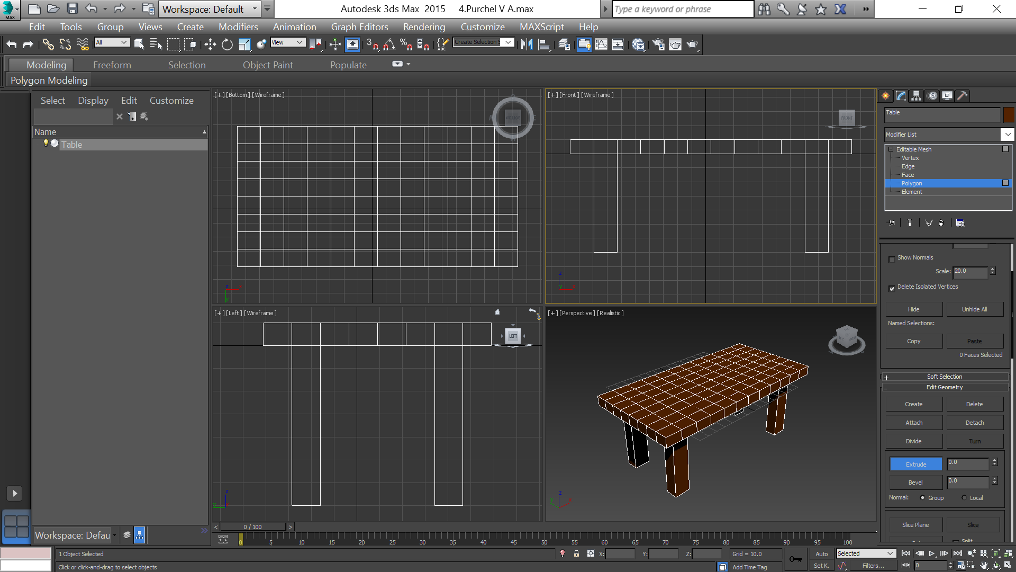Toggle the lightbulb visibility of Table
The image size is (1016, 572).
coord(46,143)
